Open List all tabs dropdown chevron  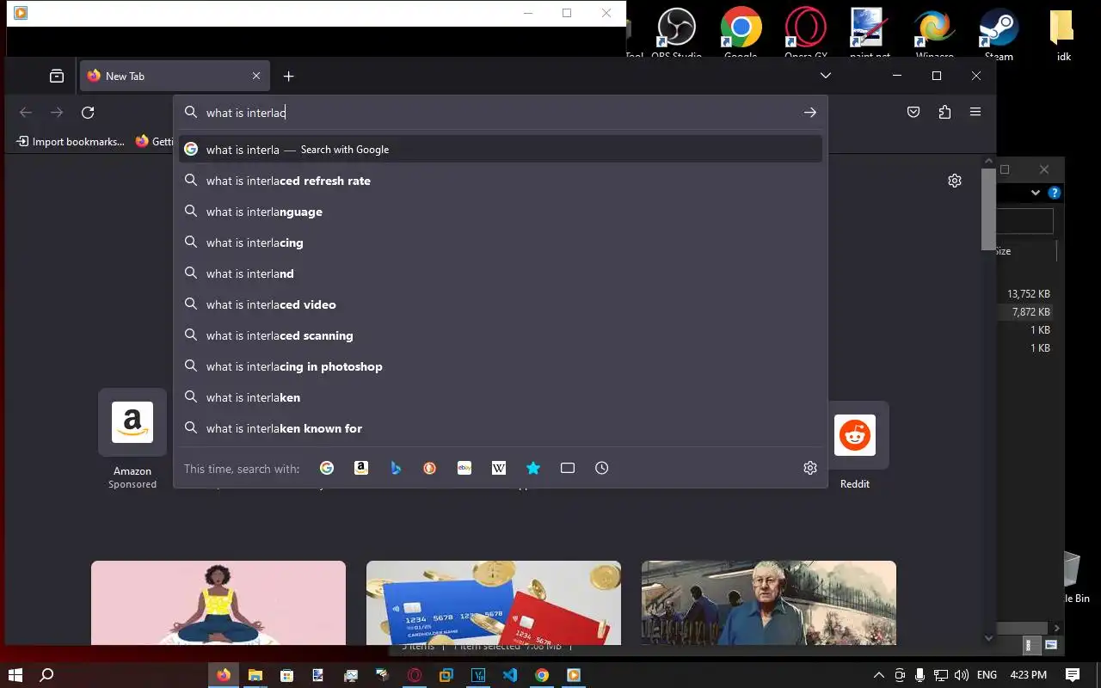[826, 76]
